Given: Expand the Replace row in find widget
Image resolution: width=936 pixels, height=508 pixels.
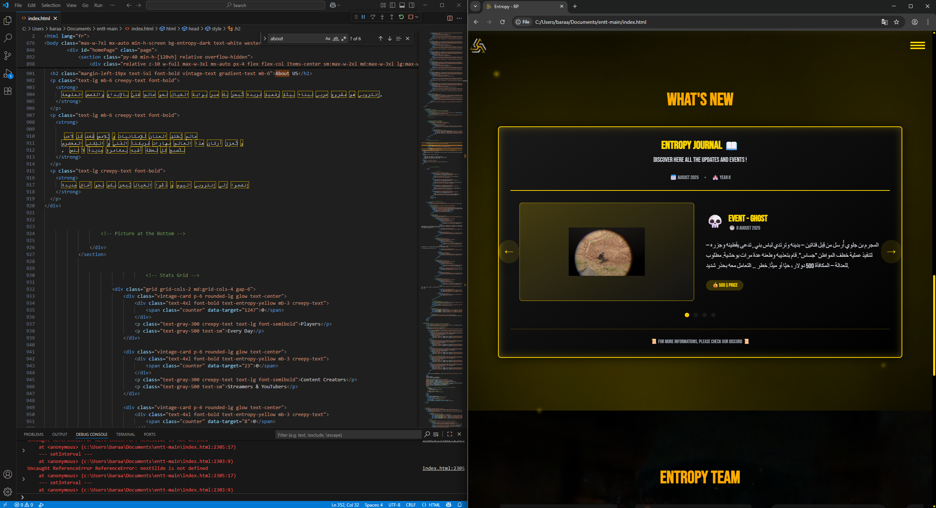Looking at the screenshot, I should coord(265,38).
